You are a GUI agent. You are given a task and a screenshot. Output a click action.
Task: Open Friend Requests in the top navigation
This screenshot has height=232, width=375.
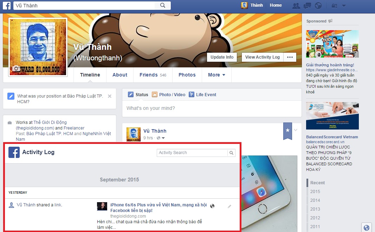[296, 6]
